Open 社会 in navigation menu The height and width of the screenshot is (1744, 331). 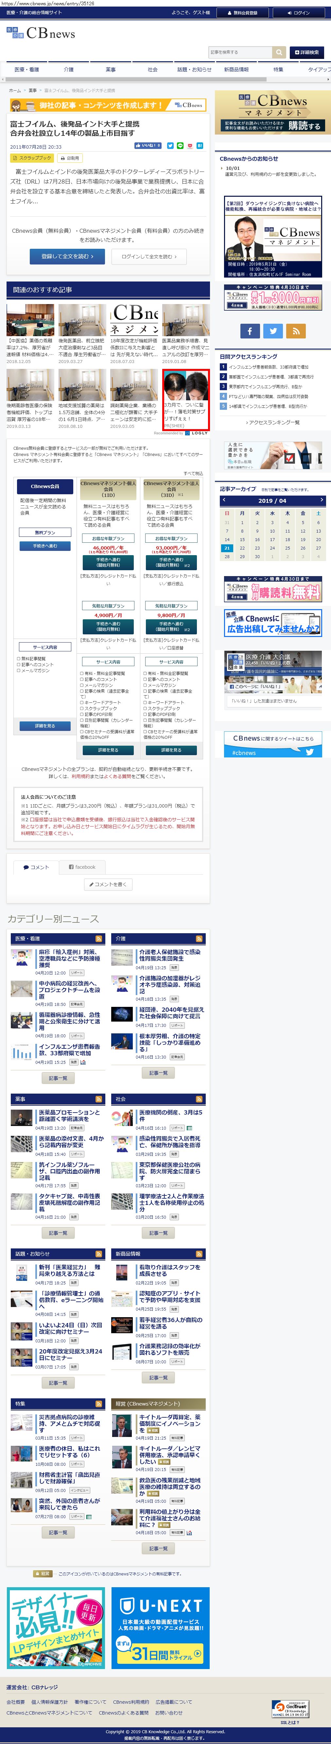(x=152, y=70)
